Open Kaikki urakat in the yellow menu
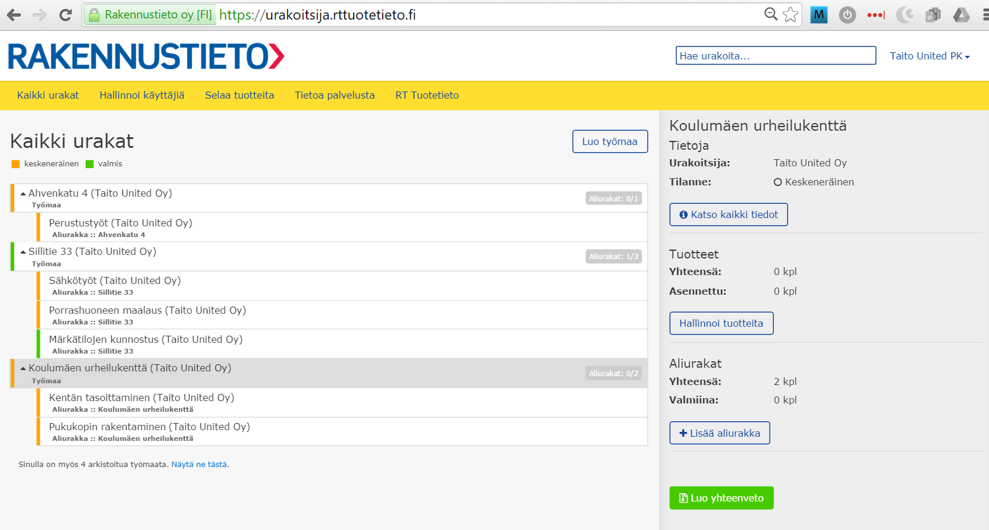989x530 pixels. pyautogui.click(x=48, y=95)
